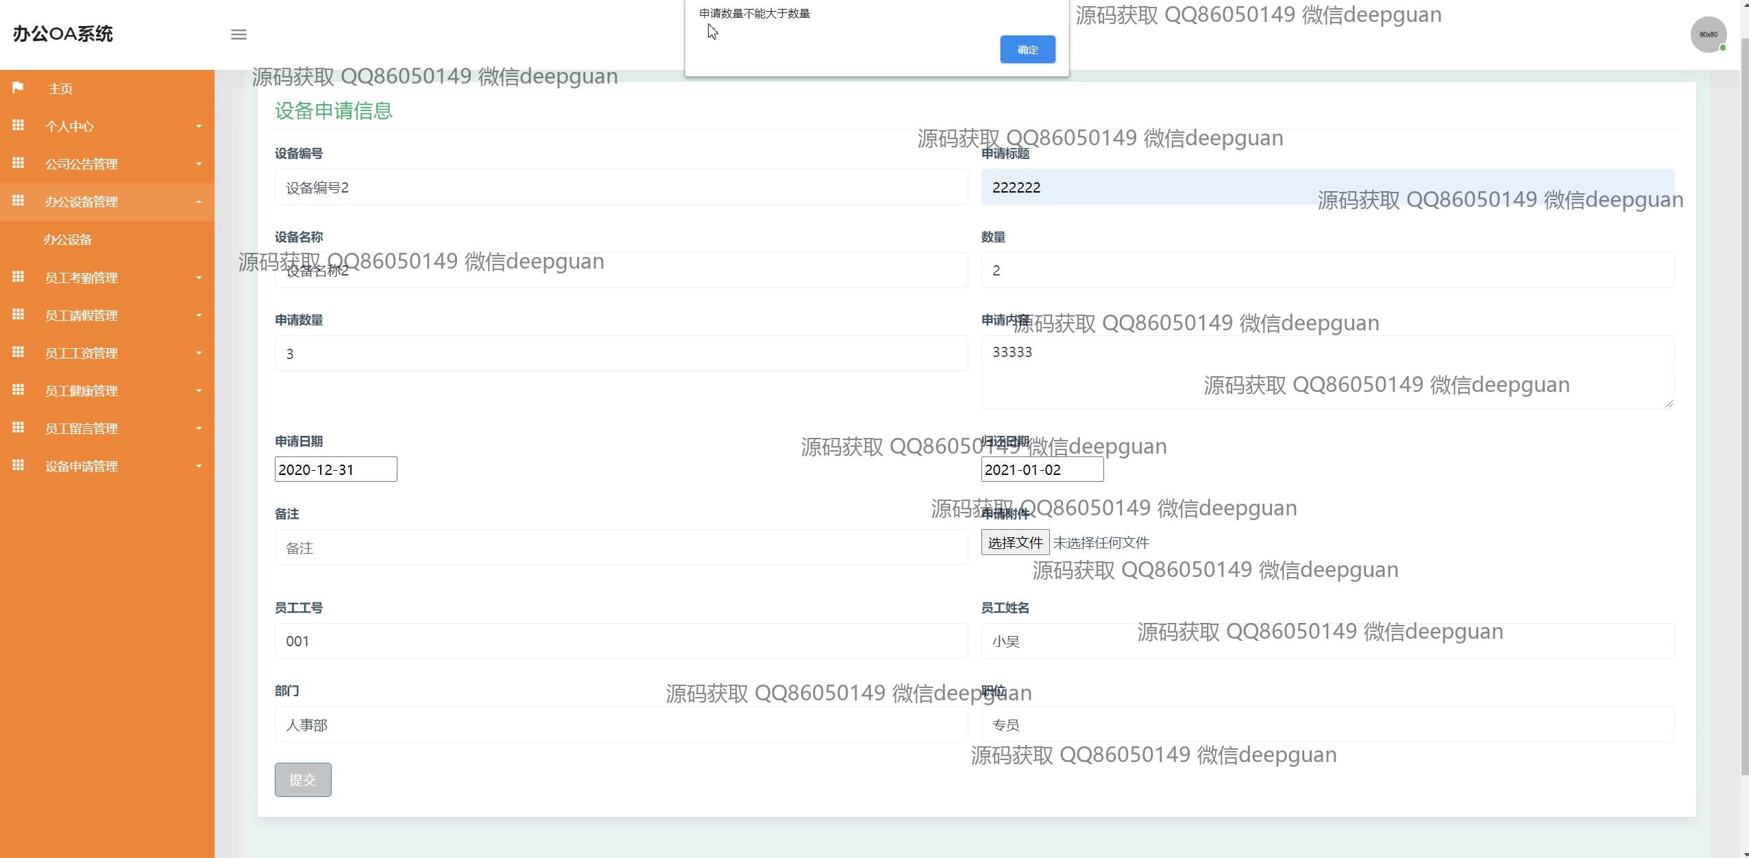Click the flag icon beside 主页
Screen dimensions: 1749x858
pos(19,88)
